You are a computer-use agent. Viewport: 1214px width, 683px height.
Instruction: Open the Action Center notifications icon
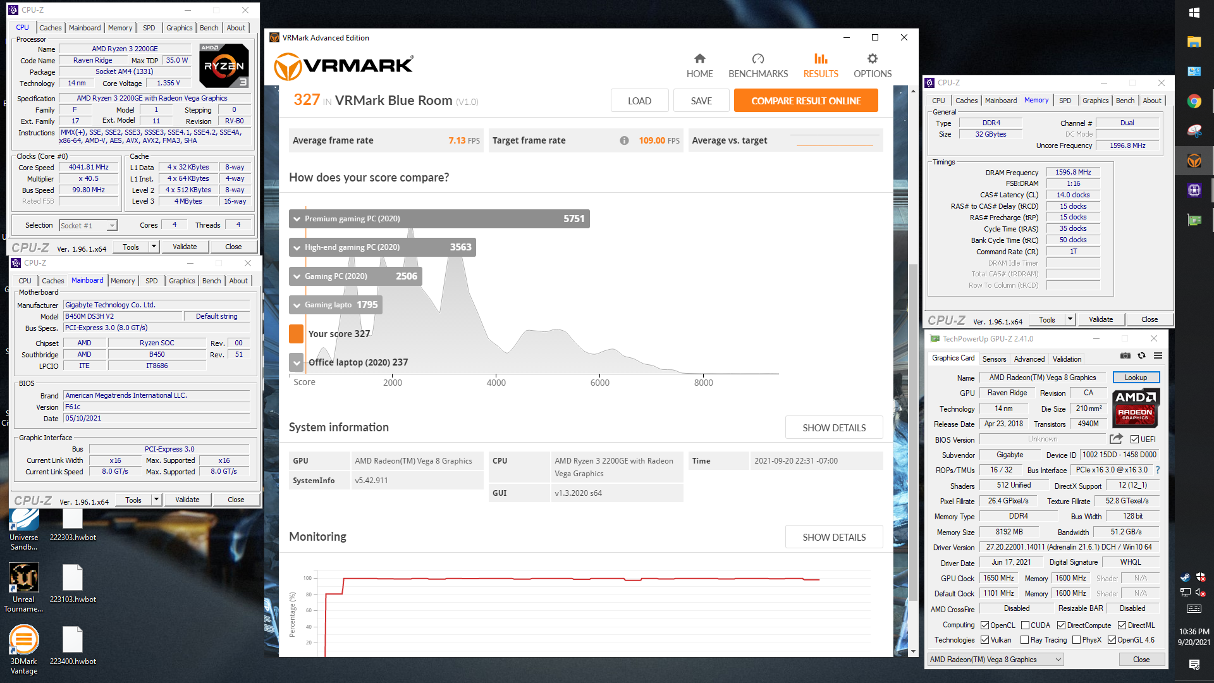click(x=1194, y=664)
